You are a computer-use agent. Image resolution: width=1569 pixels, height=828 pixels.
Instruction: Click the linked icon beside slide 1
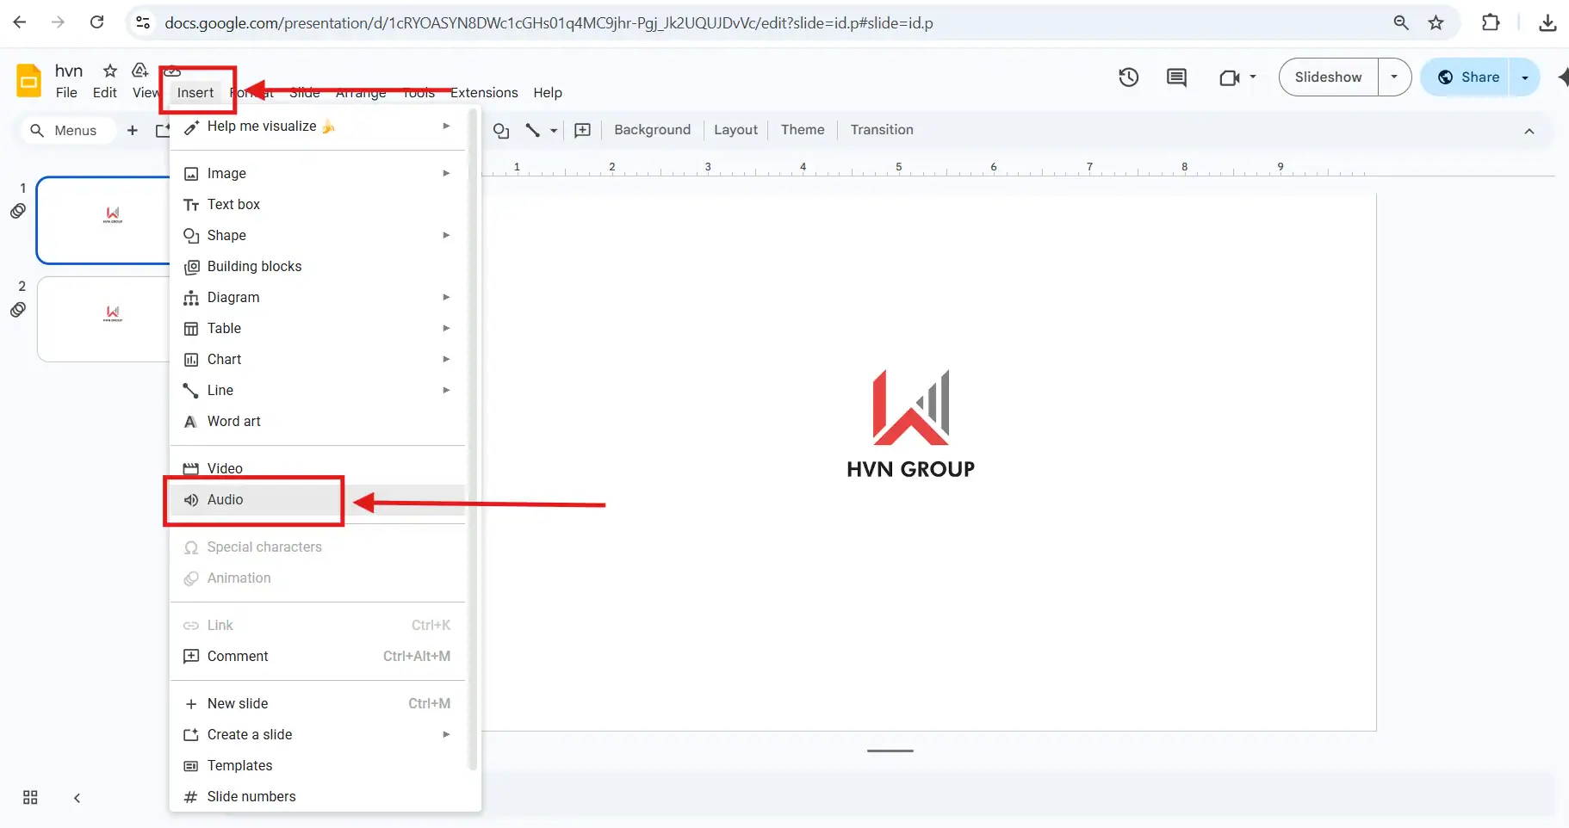18,211
